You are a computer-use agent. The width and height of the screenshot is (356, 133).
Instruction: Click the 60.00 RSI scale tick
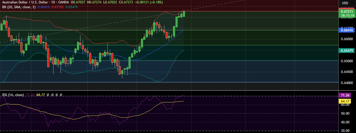pos(345,105)
